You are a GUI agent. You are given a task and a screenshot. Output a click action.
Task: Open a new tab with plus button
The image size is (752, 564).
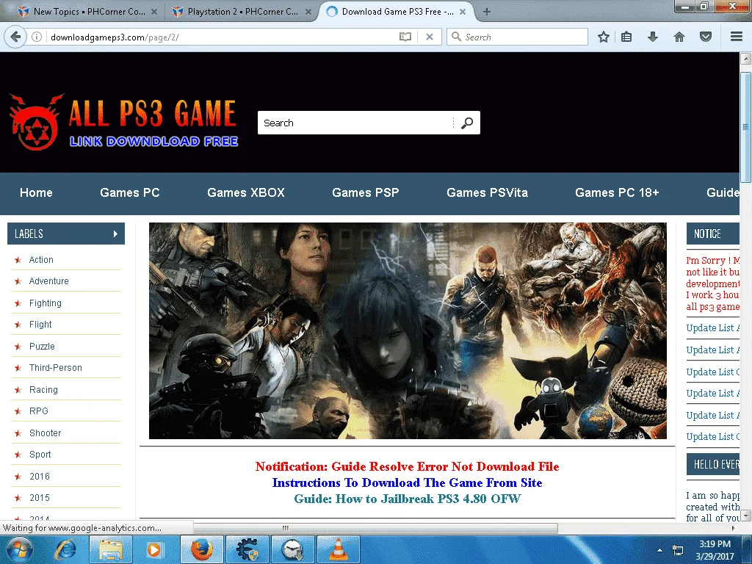click(487, 12)
